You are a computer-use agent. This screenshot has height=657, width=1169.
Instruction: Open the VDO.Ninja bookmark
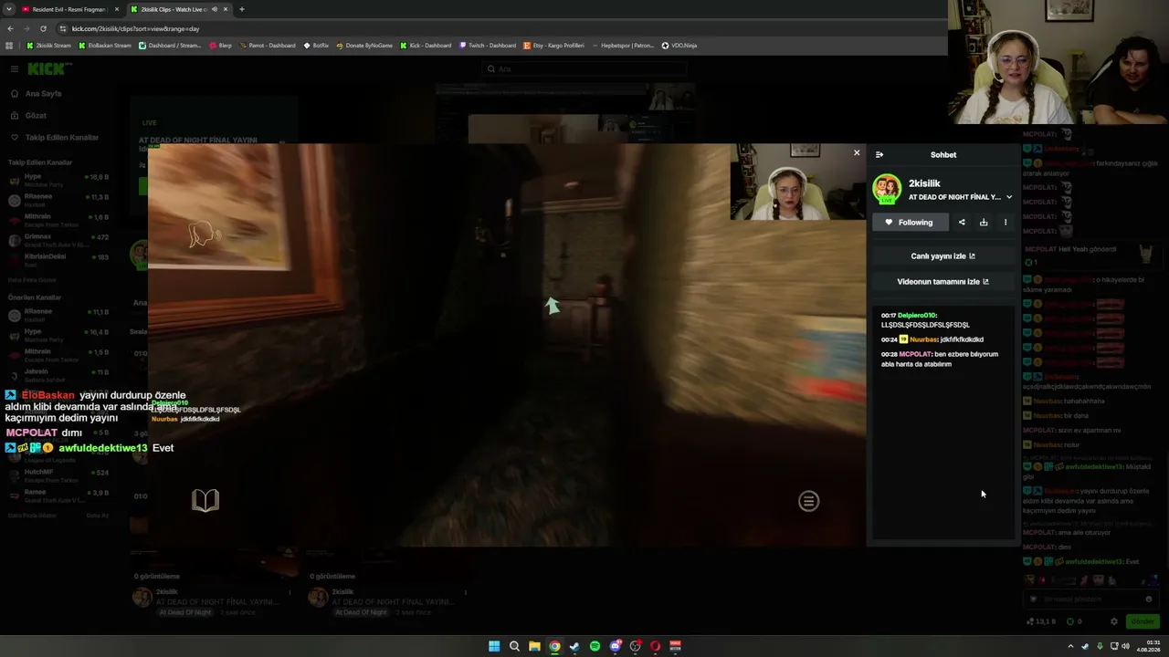pos(679,46)
